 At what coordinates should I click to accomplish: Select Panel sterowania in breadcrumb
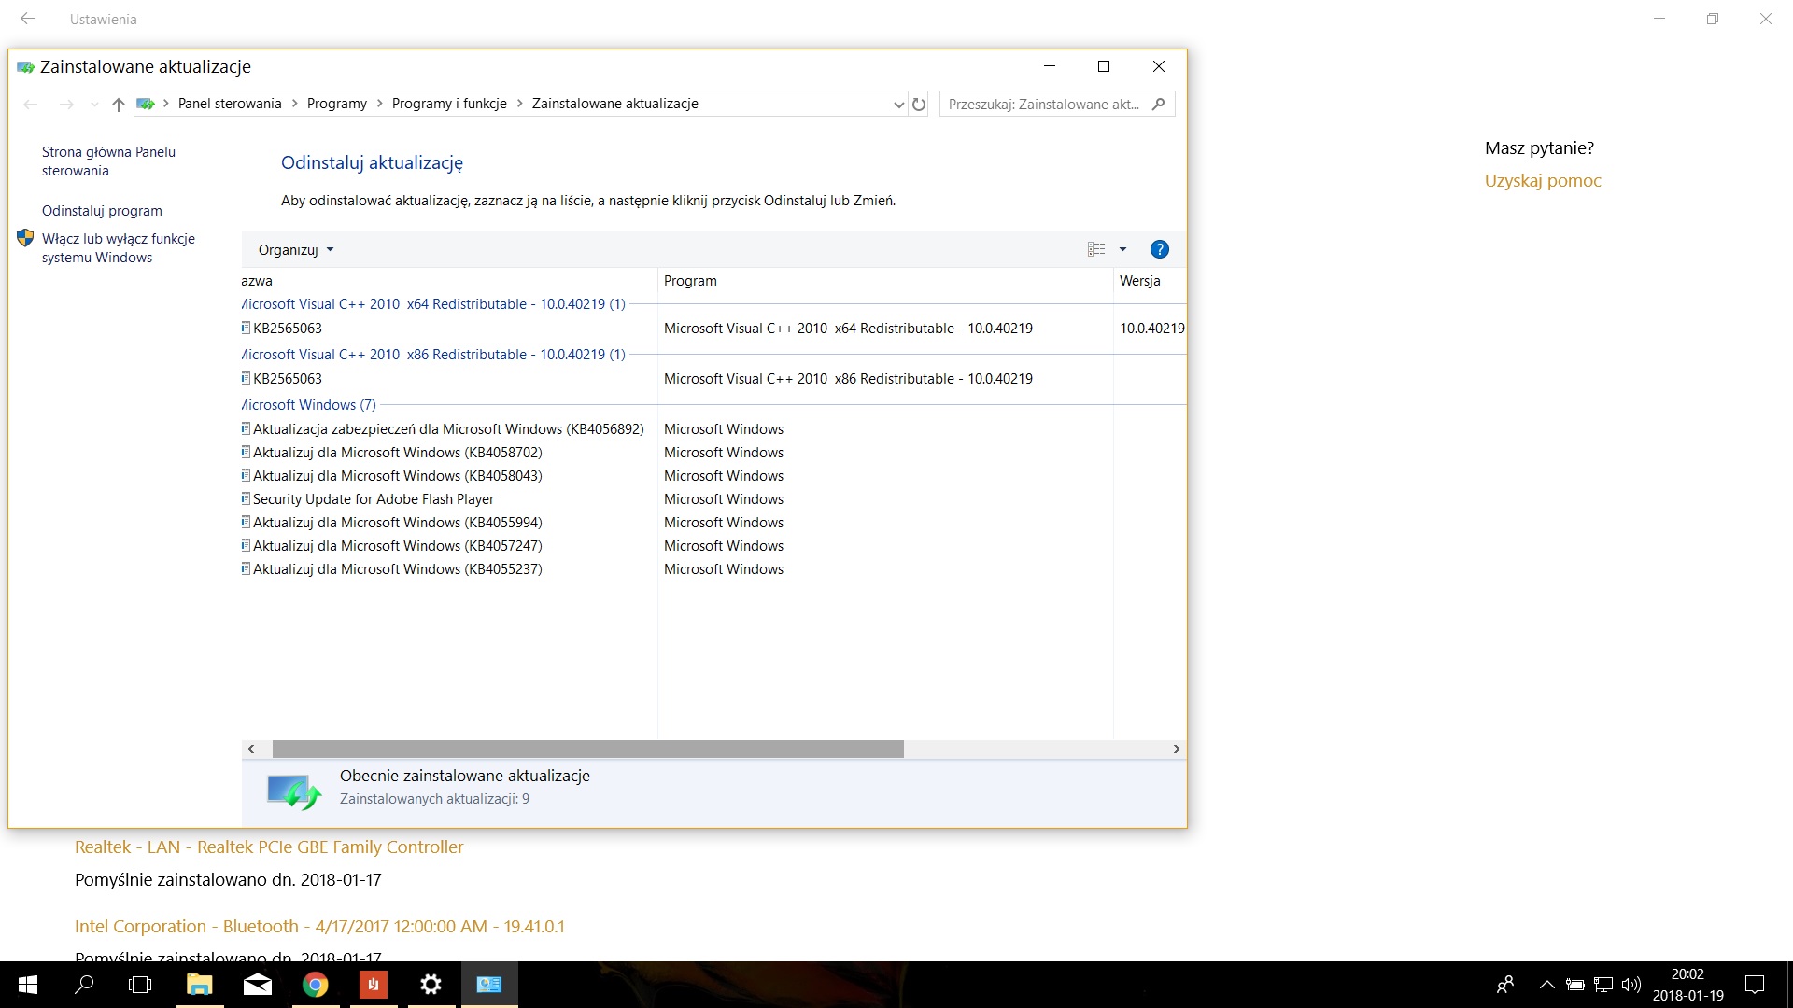point(230,104)
